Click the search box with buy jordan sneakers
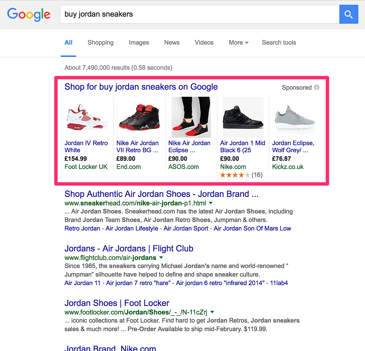The width and height of the screenshot is (365, 351). (200, 14)
